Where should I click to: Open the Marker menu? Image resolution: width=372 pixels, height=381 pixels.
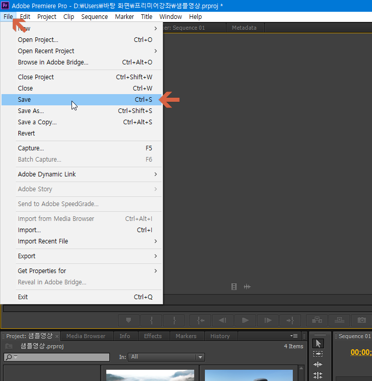(124, 17)
